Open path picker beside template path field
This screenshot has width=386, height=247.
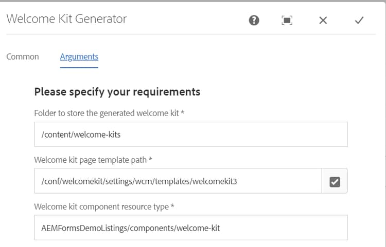tap(335, 181)
